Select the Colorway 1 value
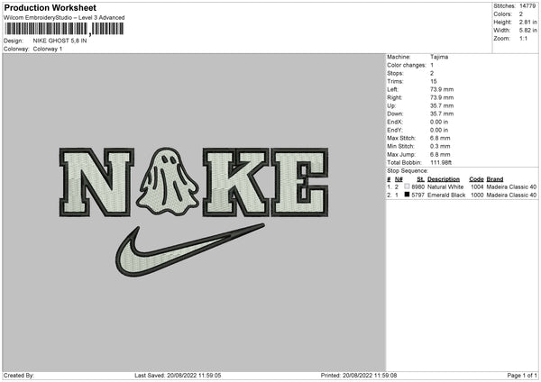Image resolution: width=541 pixels, height=382 pixels. click(48, 49)
